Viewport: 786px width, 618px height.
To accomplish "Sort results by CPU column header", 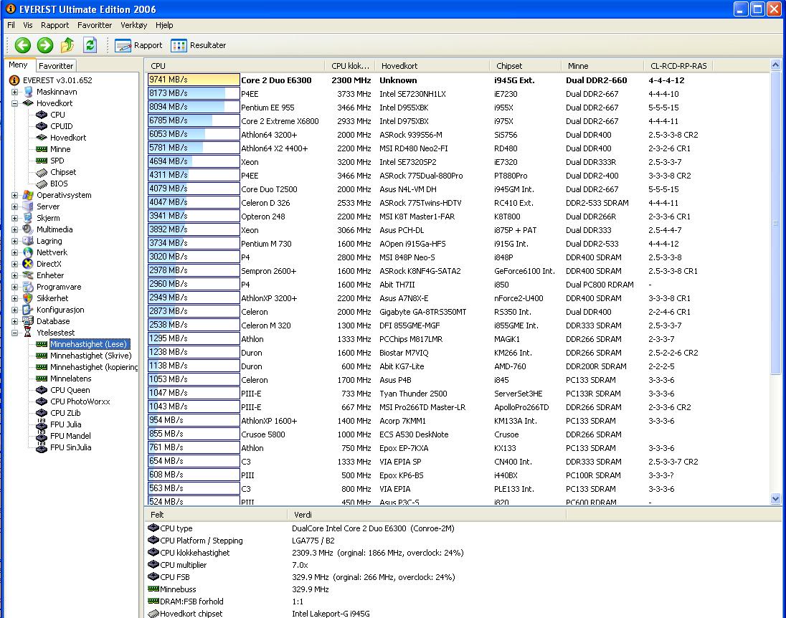I will point(236,66).
